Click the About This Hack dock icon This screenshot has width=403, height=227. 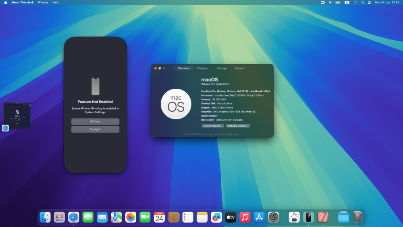pyautogui.click(x=323, y=217)
